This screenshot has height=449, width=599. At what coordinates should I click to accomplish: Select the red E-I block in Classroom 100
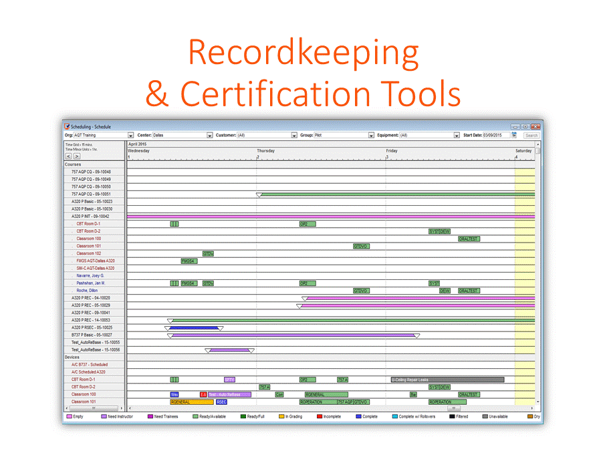tap(203, 394)
